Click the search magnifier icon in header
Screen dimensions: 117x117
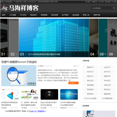114,8
